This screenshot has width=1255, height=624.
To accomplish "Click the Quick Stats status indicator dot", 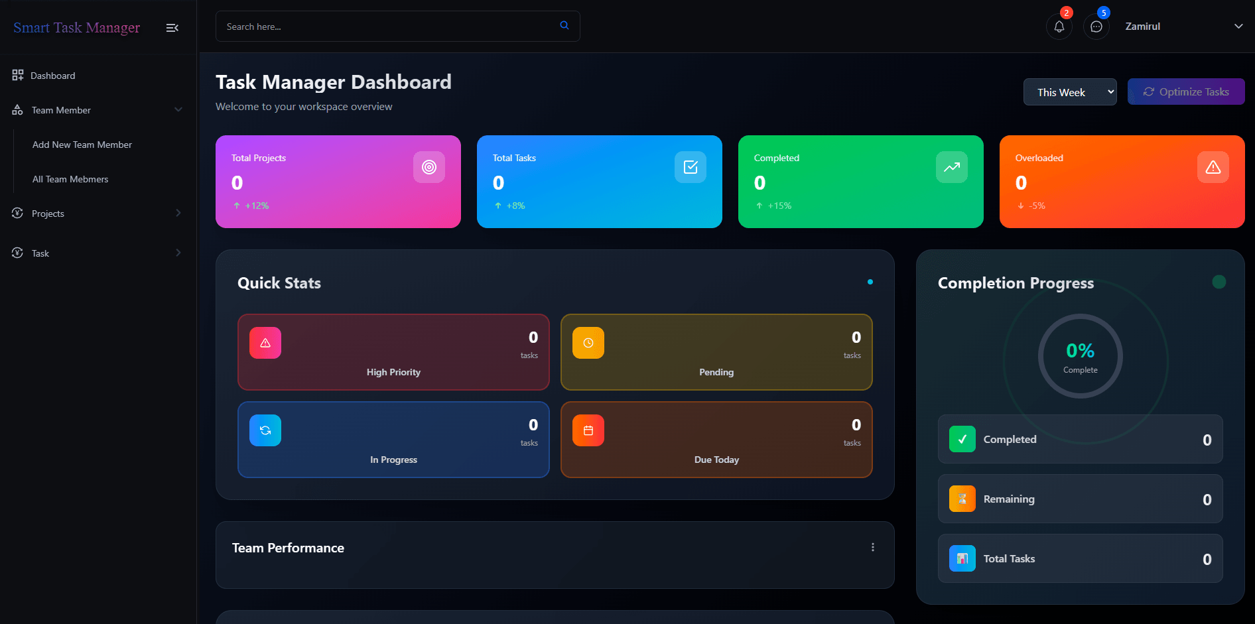I will tap(870, 282).
